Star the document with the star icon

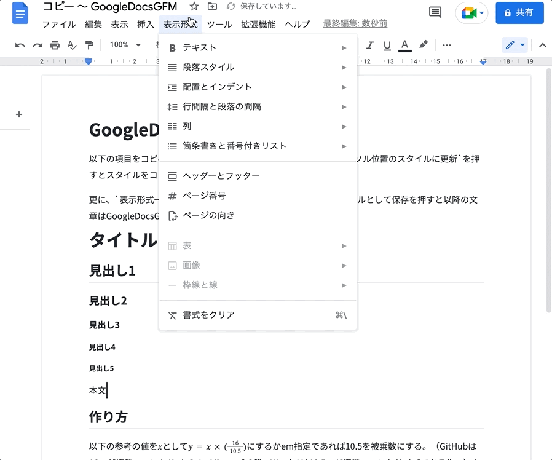[x=194, y=6]
